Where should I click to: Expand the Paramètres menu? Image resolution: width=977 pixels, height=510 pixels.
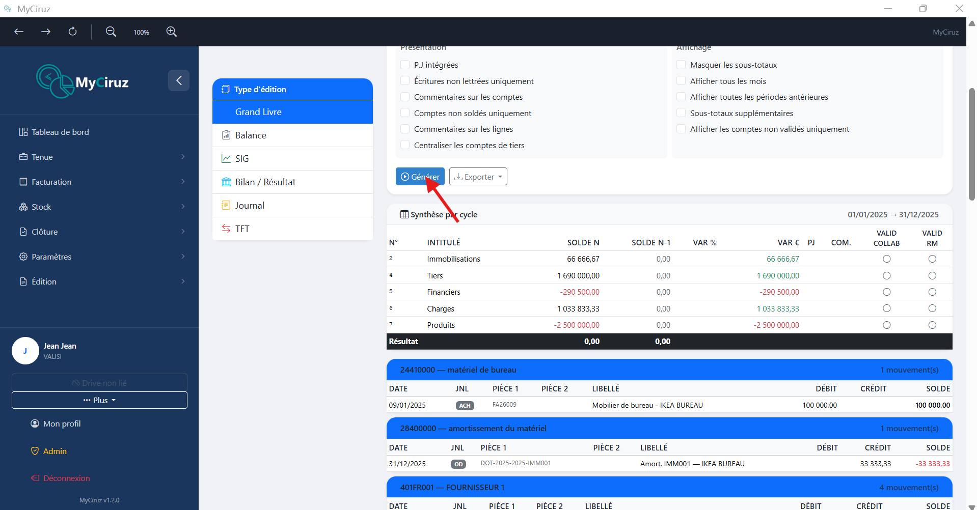[102, 257]
